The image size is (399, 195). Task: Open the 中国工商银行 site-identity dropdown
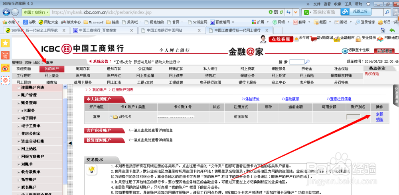pyautogui.click(x=36, y=12)
